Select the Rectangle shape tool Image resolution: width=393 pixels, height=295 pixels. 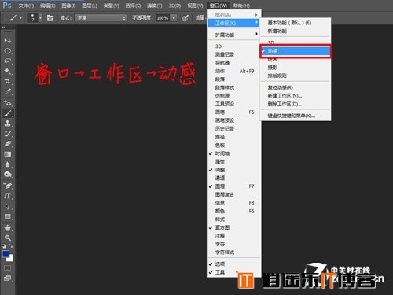(x=8, y=216)
